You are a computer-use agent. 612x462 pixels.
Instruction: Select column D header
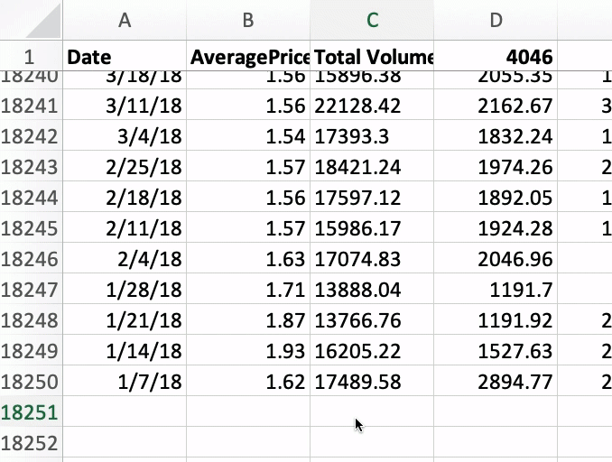496,21
